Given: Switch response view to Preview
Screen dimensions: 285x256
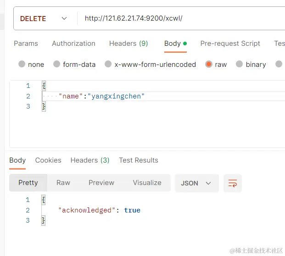Looking at the screenshot, I should (101, 183).
